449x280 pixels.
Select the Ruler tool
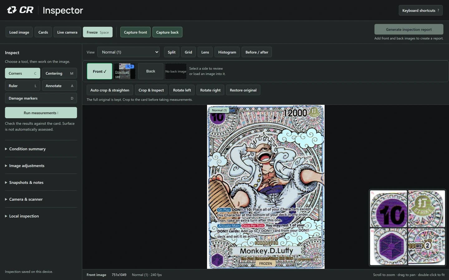coord(22,86)
